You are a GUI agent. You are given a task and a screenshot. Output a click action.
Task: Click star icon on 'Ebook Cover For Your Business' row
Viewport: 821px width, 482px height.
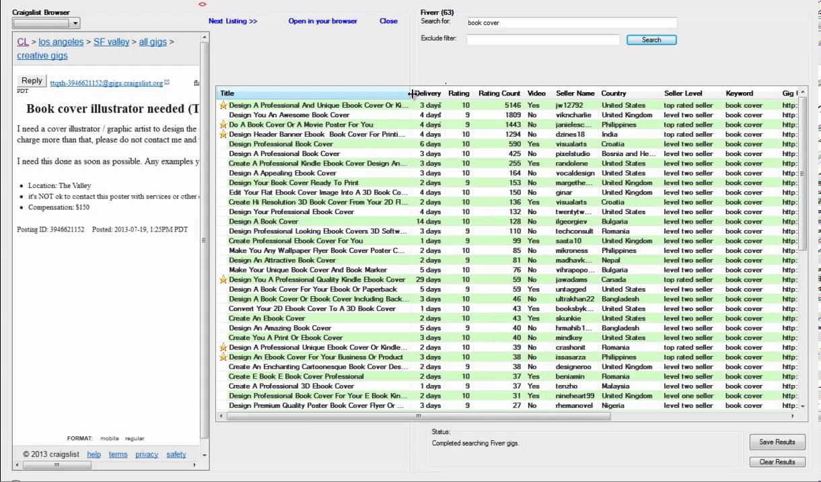223,357
